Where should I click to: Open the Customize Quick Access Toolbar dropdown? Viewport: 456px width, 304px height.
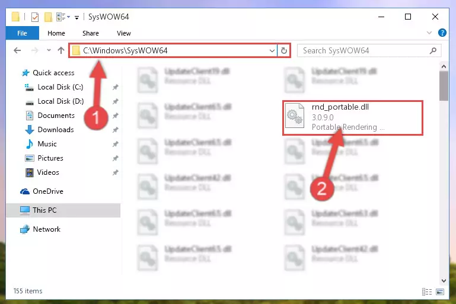(76, 18)
